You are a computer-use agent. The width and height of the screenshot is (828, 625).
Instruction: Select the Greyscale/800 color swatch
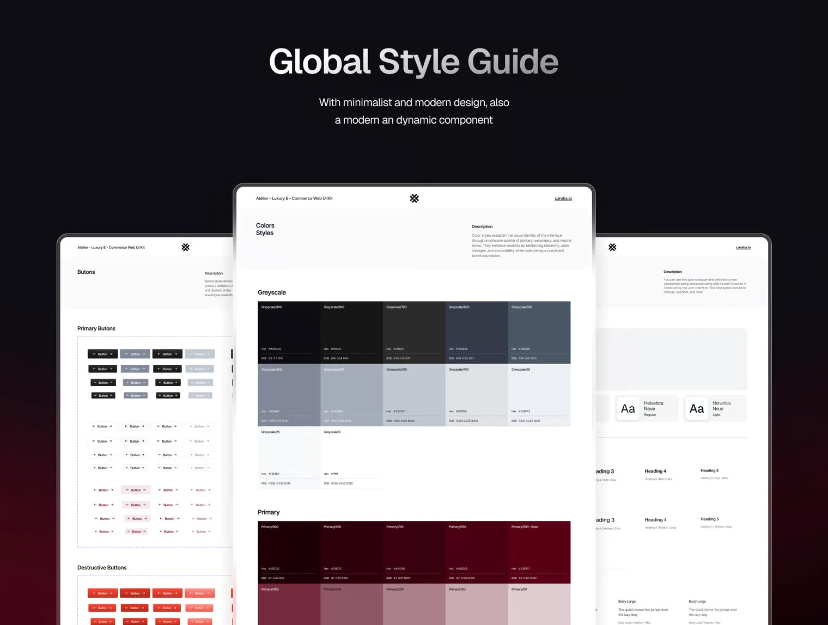351,332
